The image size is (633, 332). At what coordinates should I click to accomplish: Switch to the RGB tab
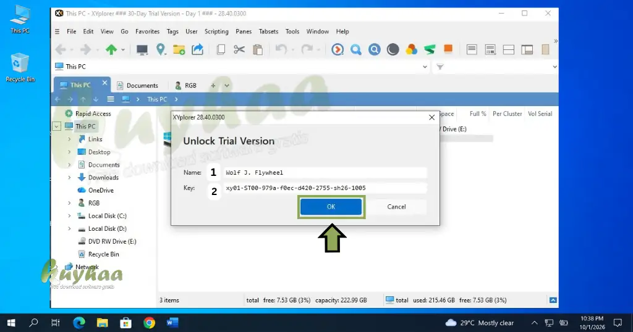point(185,85)
